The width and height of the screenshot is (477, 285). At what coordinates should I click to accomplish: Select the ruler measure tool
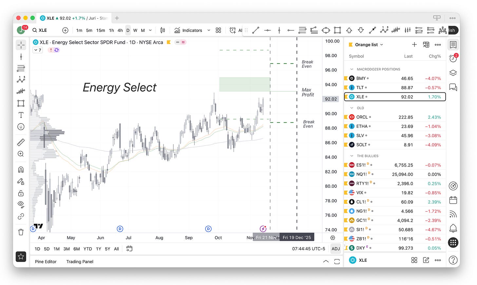[x=21, y=142]
